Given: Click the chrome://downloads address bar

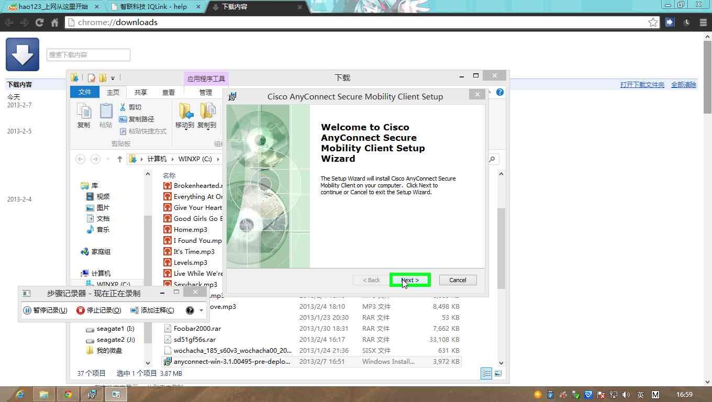Looking at the screenshot, I should click(361, 23).
